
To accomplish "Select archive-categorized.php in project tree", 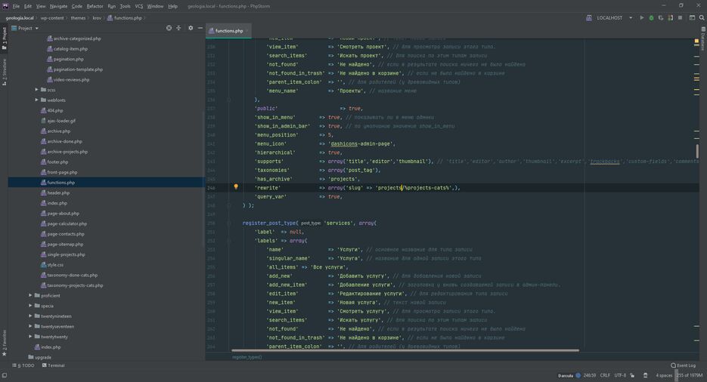I will click(77, 39).
